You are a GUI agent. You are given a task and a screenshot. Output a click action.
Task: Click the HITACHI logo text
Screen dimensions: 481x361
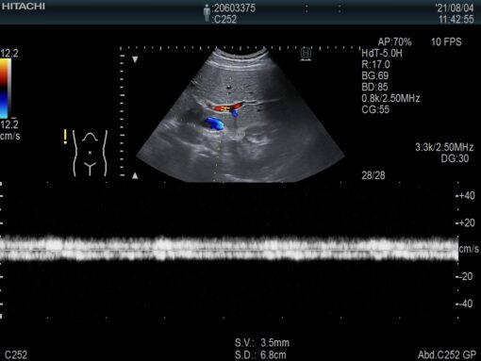[x=23, y=7]
